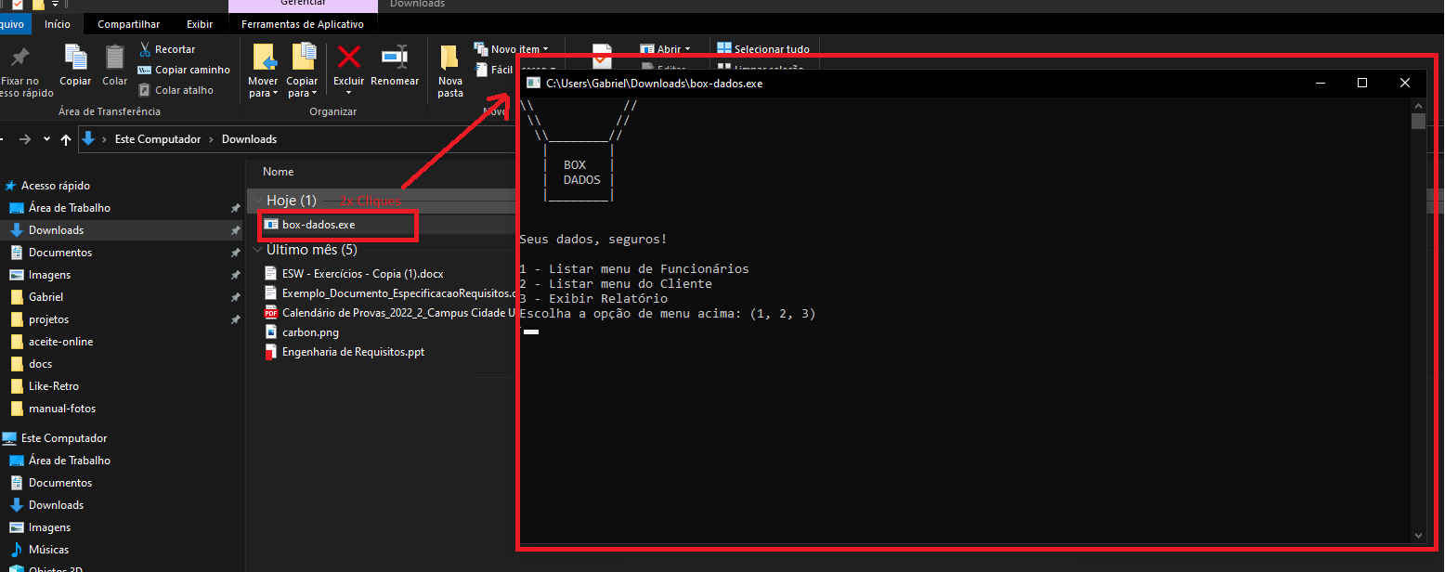Open the Abrir dropdown in ribbon

point(665,49)
